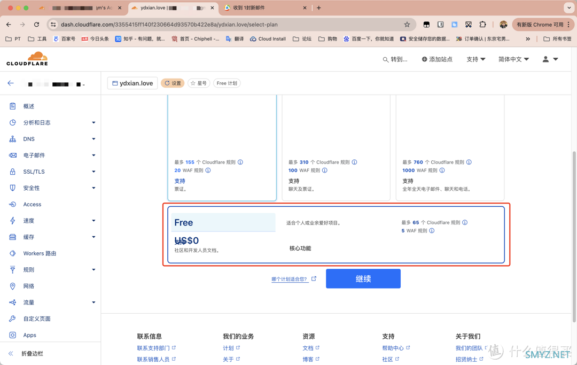Open the 哪个计划适合您? link

click(x=294, y=279)
